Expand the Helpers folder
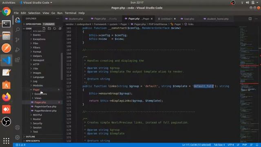This screenshot has height=147, width=261. click(x=37, y=56)
